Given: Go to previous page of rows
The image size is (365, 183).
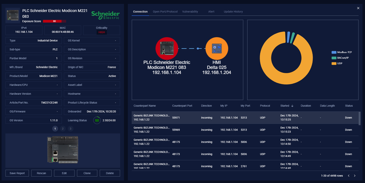Looking at the screenshot, I should tap(349, 176).
